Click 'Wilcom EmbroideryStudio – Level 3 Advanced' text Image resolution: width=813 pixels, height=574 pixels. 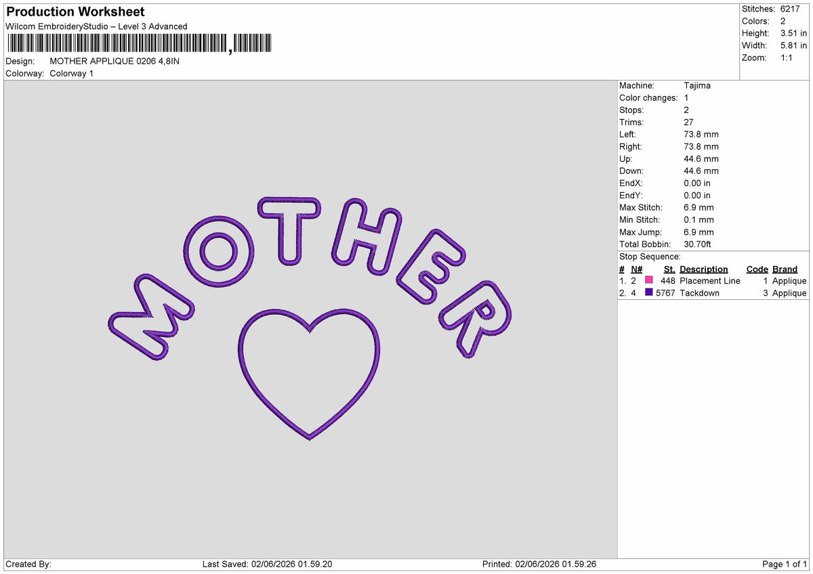(x=96, y=26)
